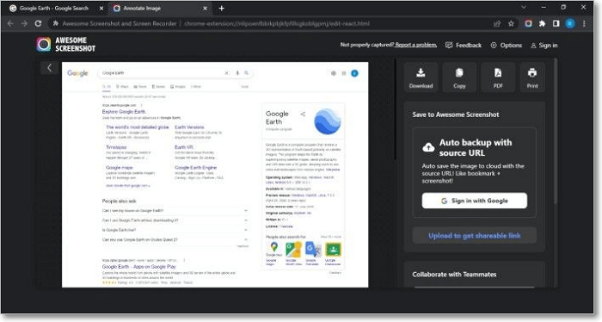This screenshot has height=322, width=602.
Task: Toggle the browser side panel
Action: [x=556, y=23]
